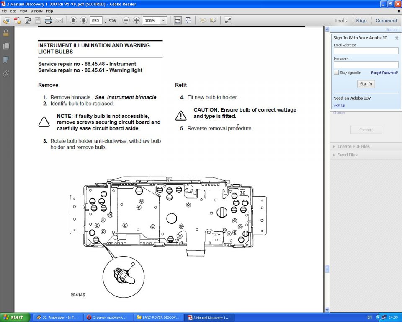The image size is (402, 322).
Task: Click the add sticky note icon
Action: [203, 20]
